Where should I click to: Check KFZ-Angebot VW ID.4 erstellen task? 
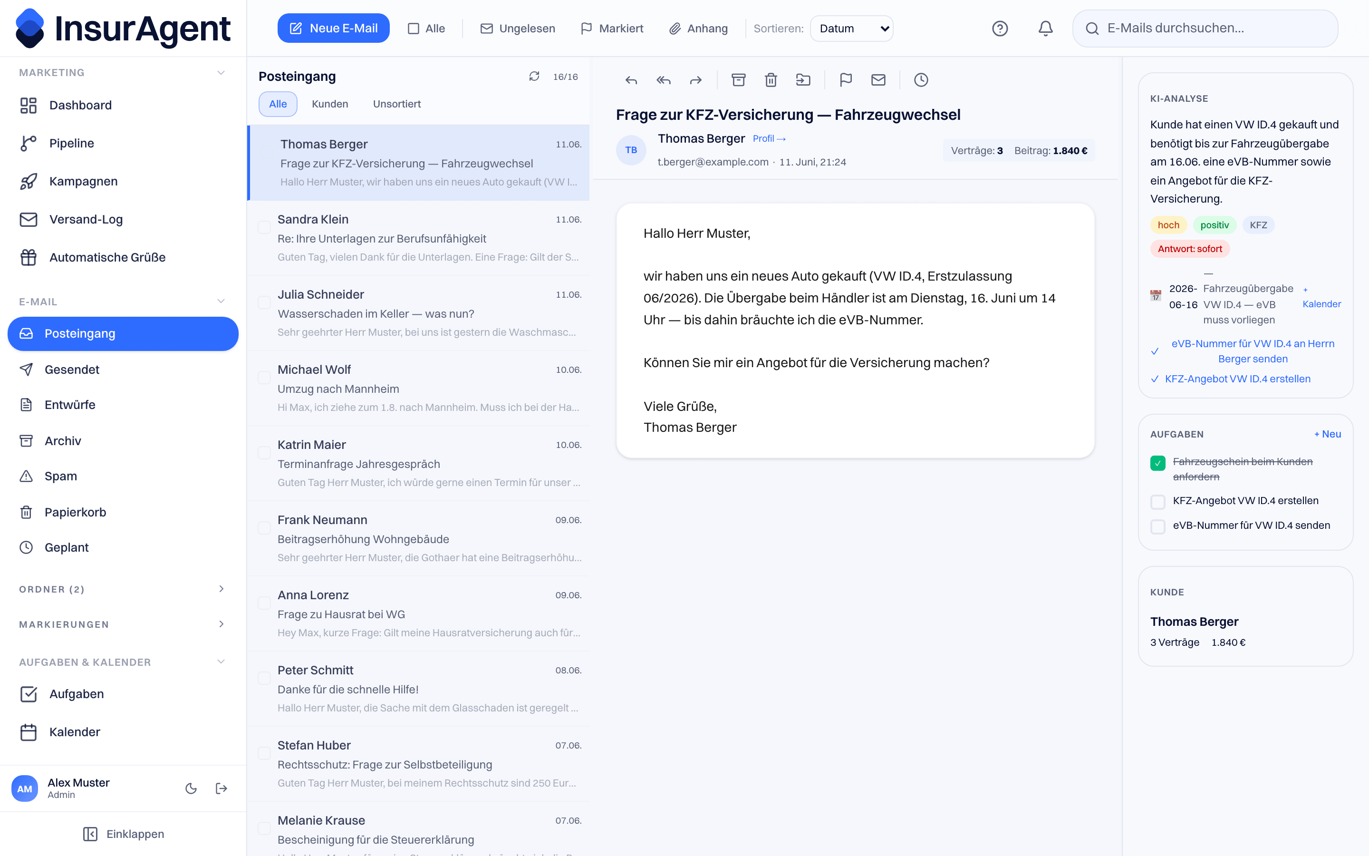point(1157,501)
